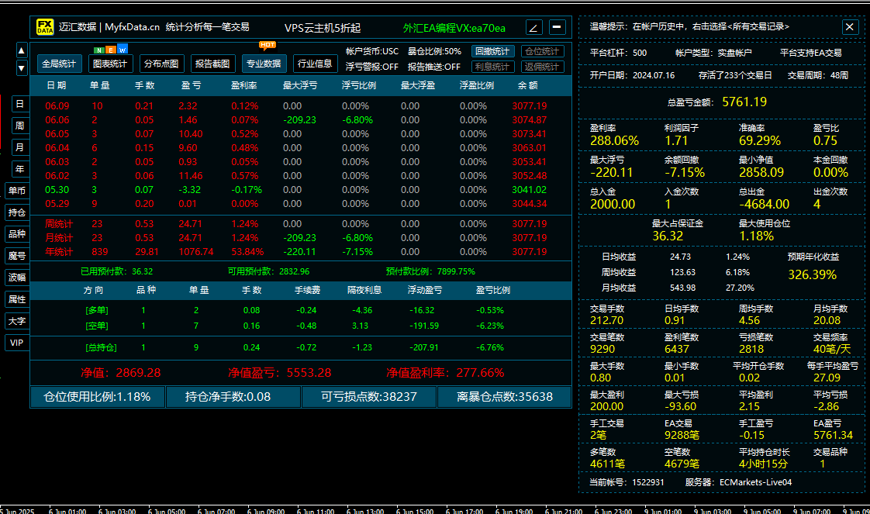Click the 6 Jun 13:00 timeline label

click(365, 511)
